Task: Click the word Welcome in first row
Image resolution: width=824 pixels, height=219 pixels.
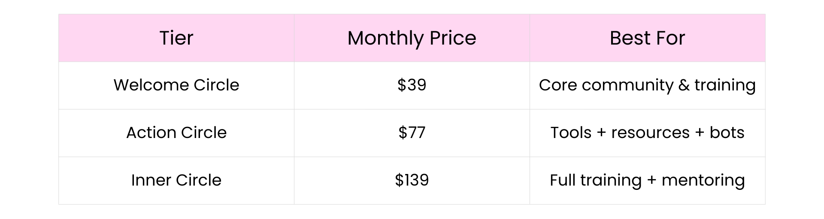Action: [x=151, y=85]
